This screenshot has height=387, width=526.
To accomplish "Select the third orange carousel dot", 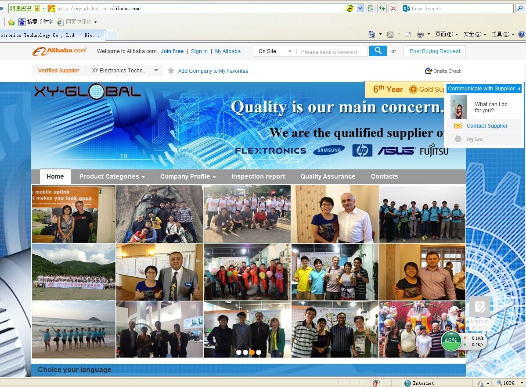I will click(x=252, y=352).
